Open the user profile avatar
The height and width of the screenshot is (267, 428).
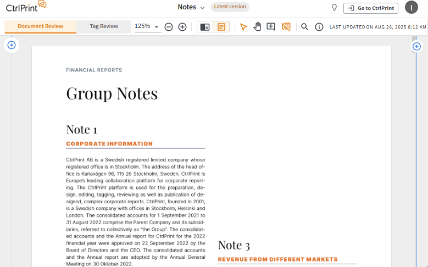click(x=412, y=7)
